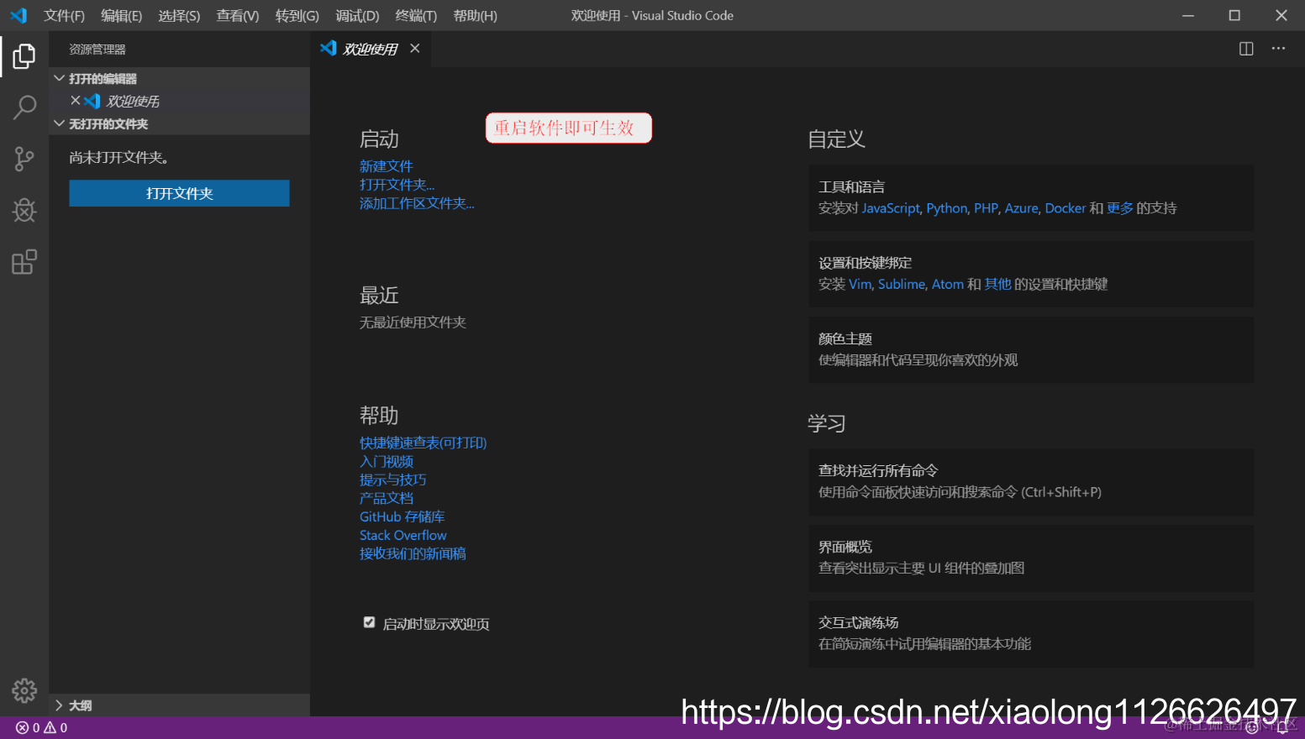Open the editor more actions ellipsis
1305x739 pixels.
click(1278, 49)
